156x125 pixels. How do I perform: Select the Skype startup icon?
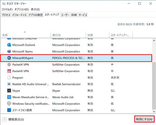[9, 91]
